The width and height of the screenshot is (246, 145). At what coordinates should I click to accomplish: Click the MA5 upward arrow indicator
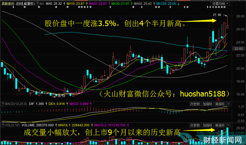(x=64, y=4)
